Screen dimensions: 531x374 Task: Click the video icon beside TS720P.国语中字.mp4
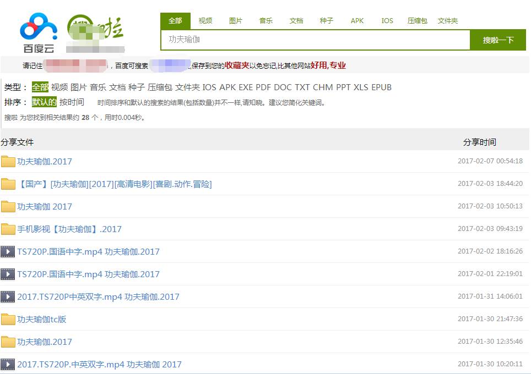(8, 251)
